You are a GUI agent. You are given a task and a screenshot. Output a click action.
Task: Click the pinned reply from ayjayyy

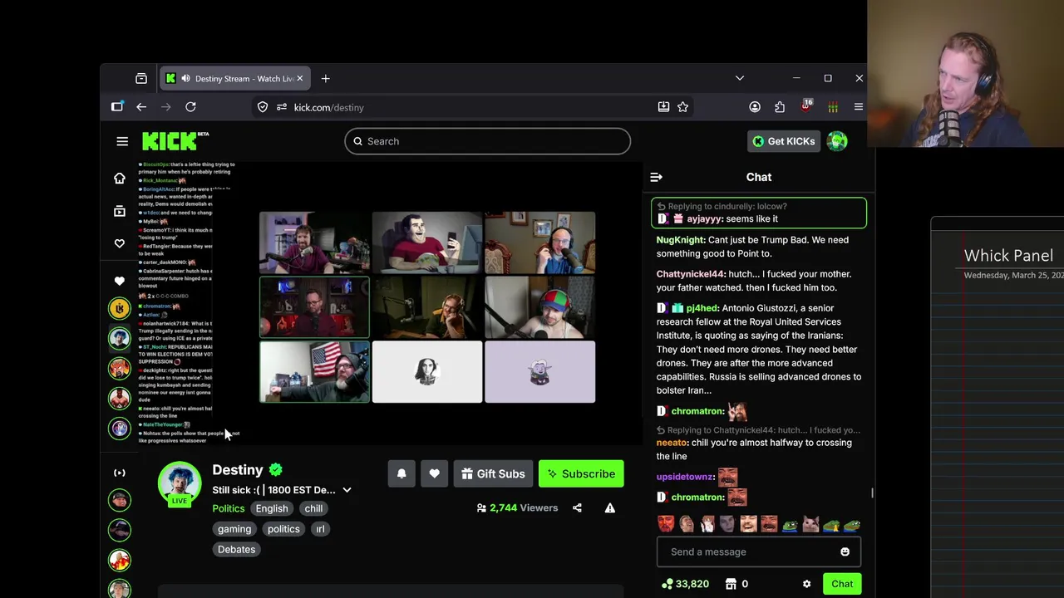(x=759, y=213)
